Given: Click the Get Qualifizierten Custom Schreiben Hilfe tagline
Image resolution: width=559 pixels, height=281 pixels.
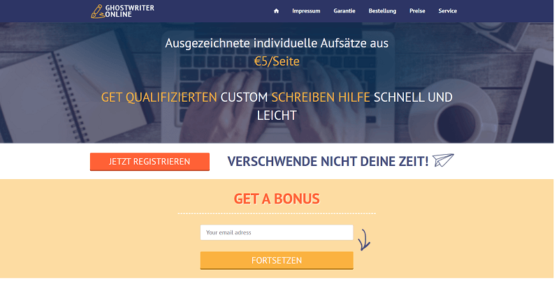Looking at the screenshot, I should pyautogui.click(x=277, y=106).
